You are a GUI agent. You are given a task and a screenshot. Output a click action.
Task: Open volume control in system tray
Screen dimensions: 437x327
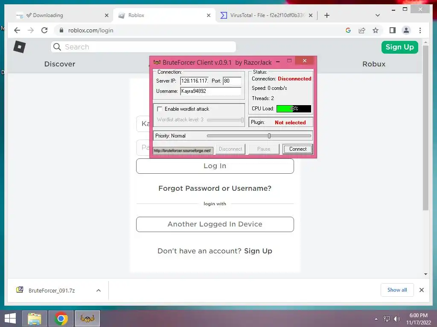click(x=396, y=318)
